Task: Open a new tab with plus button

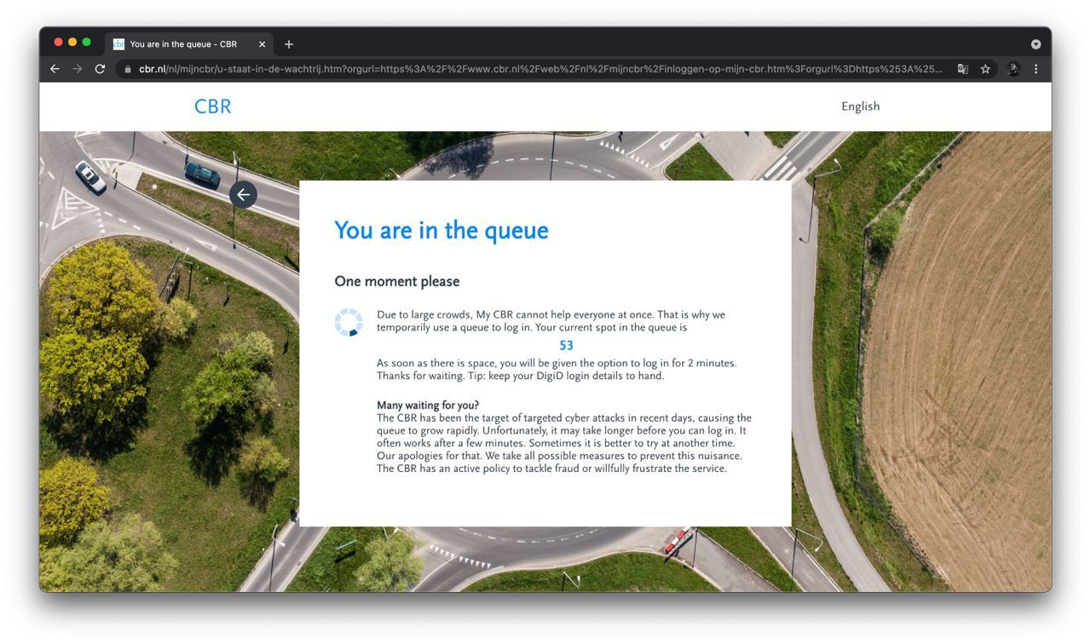Action: 289,44
